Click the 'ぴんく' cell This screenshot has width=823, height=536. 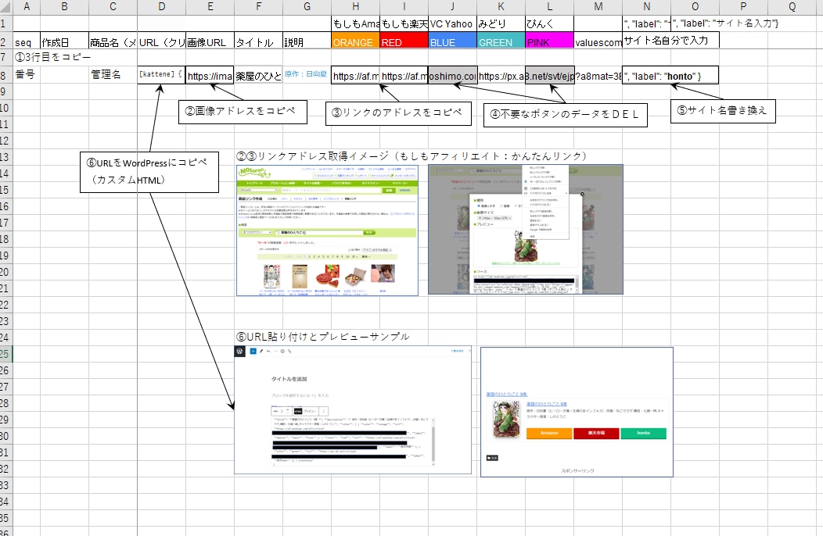tap(549, 23)
